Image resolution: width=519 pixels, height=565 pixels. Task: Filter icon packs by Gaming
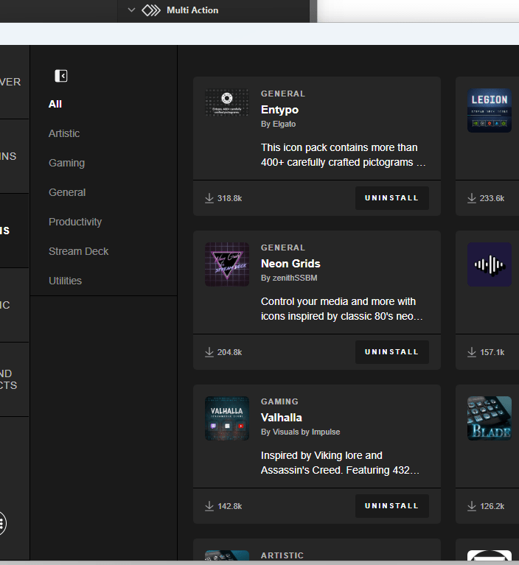[67, 164]
